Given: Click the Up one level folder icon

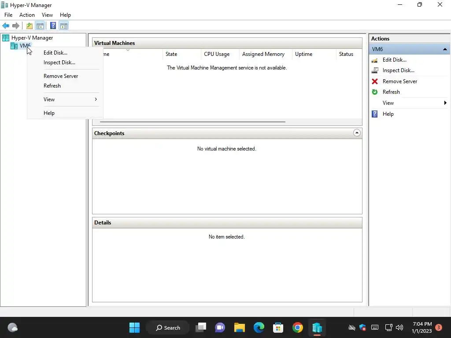Looking at the screenshot, I should (30, 26).
